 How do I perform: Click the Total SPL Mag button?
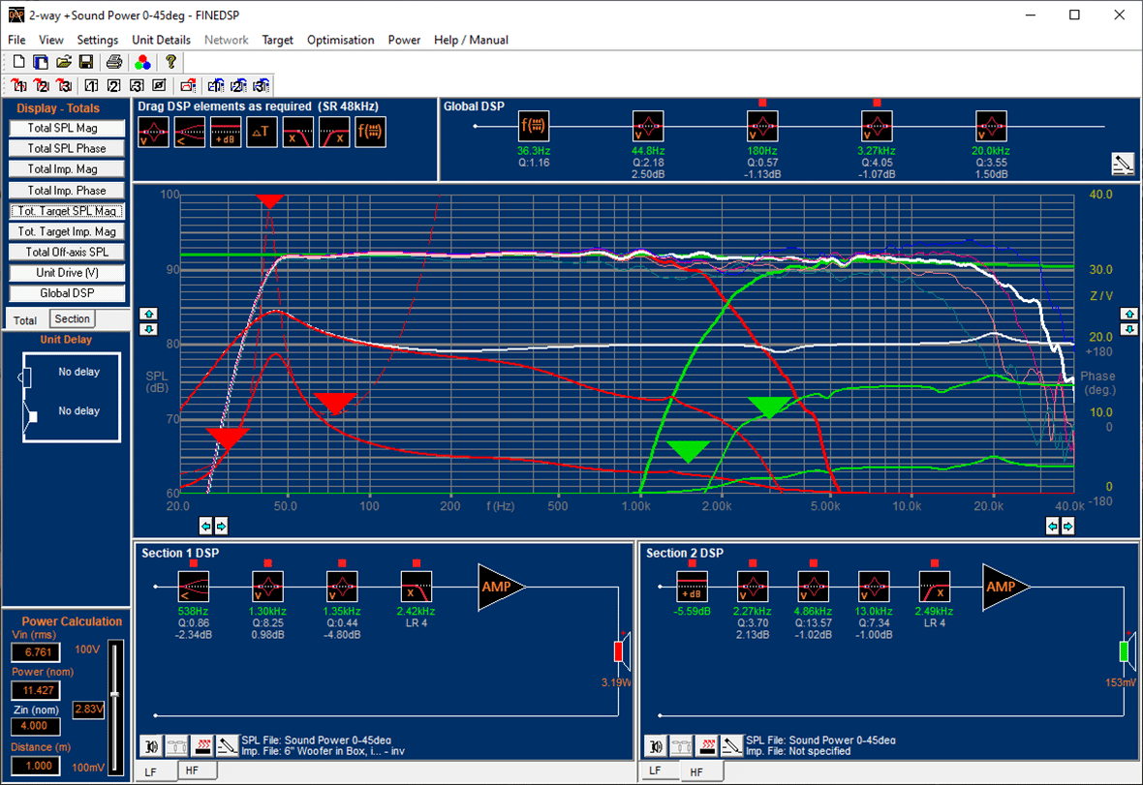[66, 128]
